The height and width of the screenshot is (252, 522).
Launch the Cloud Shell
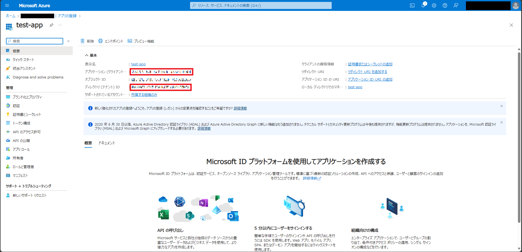[x=412, y=5]
